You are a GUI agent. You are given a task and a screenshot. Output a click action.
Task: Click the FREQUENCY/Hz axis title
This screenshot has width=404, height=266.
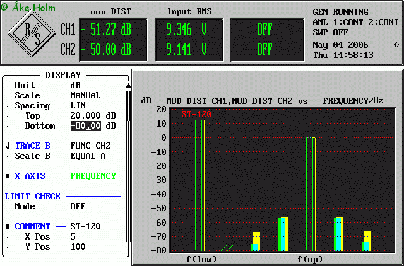coord(353,101)
